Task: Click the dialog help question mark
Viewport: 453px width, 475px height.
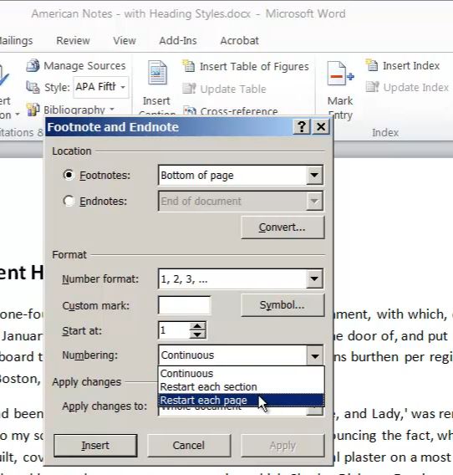Action: coord(302,126)
